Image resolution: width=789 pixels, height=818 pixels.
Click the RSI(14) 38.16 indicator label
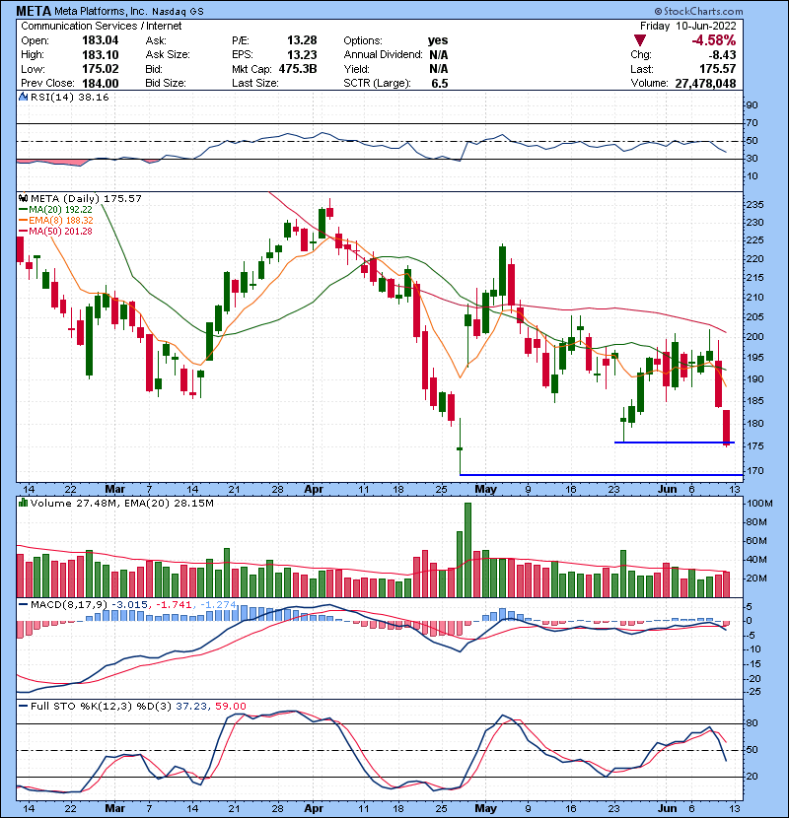(69, 97)
